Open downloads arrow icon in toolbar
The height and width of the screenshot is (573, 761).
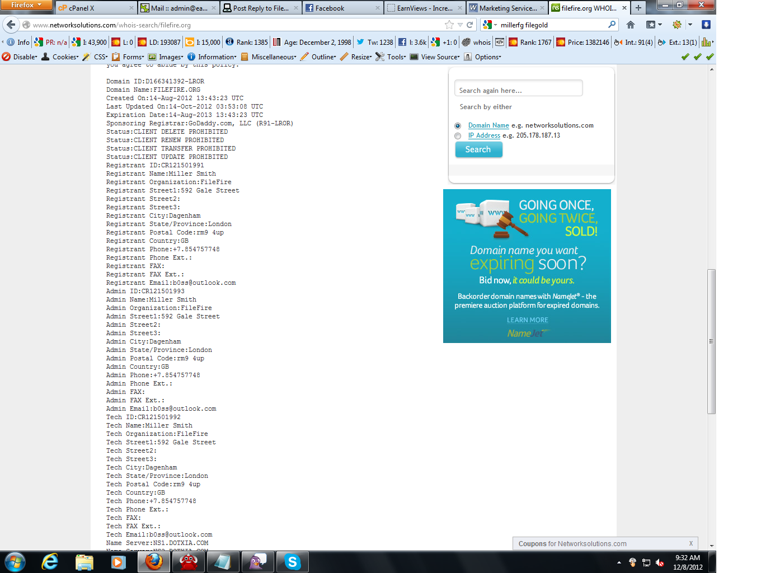click(x=706, y=25)
